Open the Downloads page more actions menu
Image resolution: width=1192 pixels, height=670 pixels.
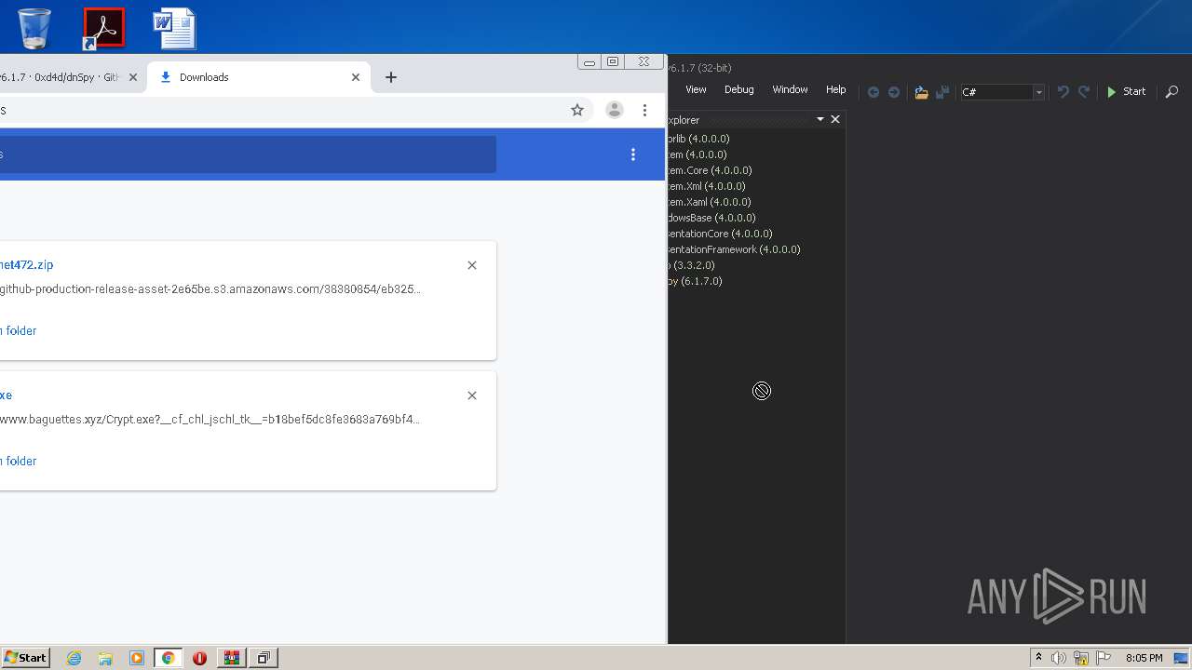pos(633,154)
